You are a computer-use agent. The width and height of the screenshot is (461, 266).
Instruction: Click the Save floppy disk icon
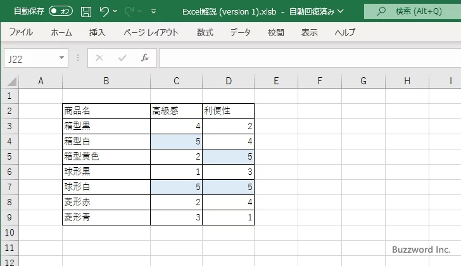pos(86,11)
